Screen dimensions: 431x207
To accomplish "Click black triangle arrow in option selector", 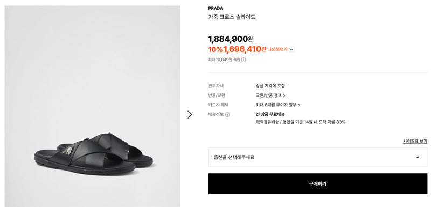I will click(x=418, y=157).
